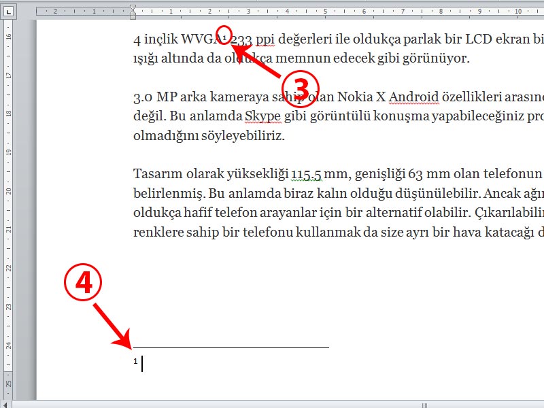Click the word "genişliği"

pyautogui.click(x=380, y=175)
